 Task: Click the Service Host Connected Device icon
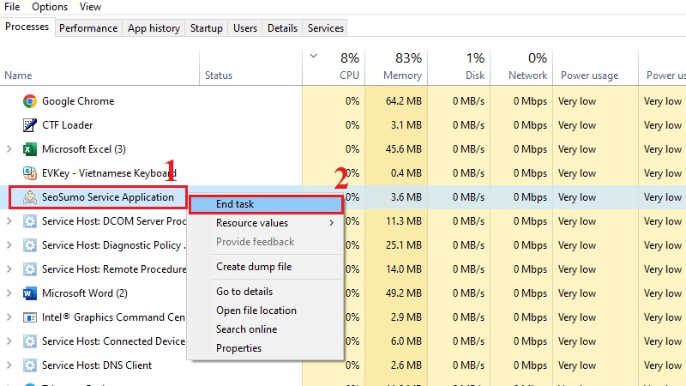pos(30,341)
